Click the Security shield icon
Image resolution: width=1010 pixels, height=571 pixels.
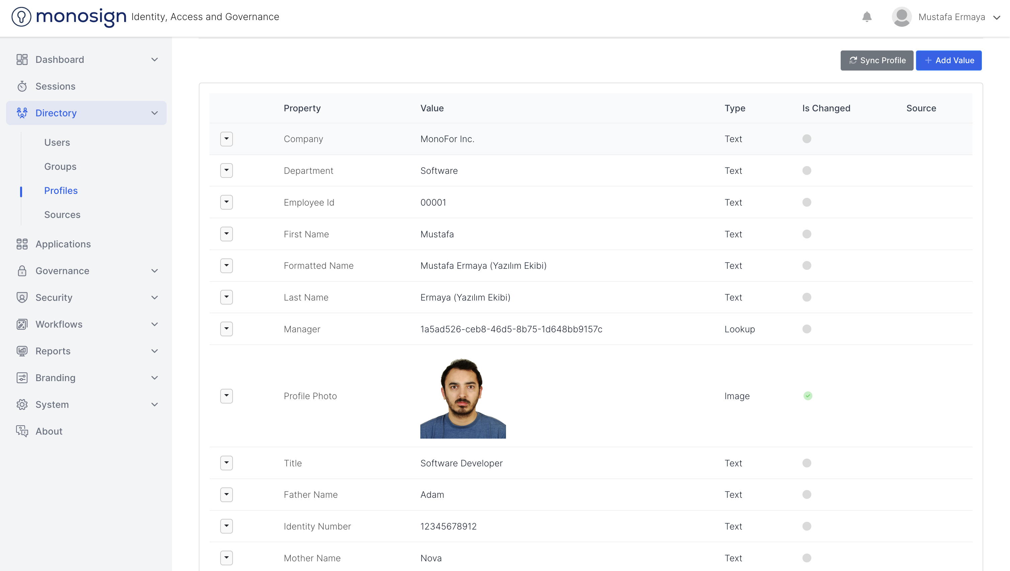point(22,298)
